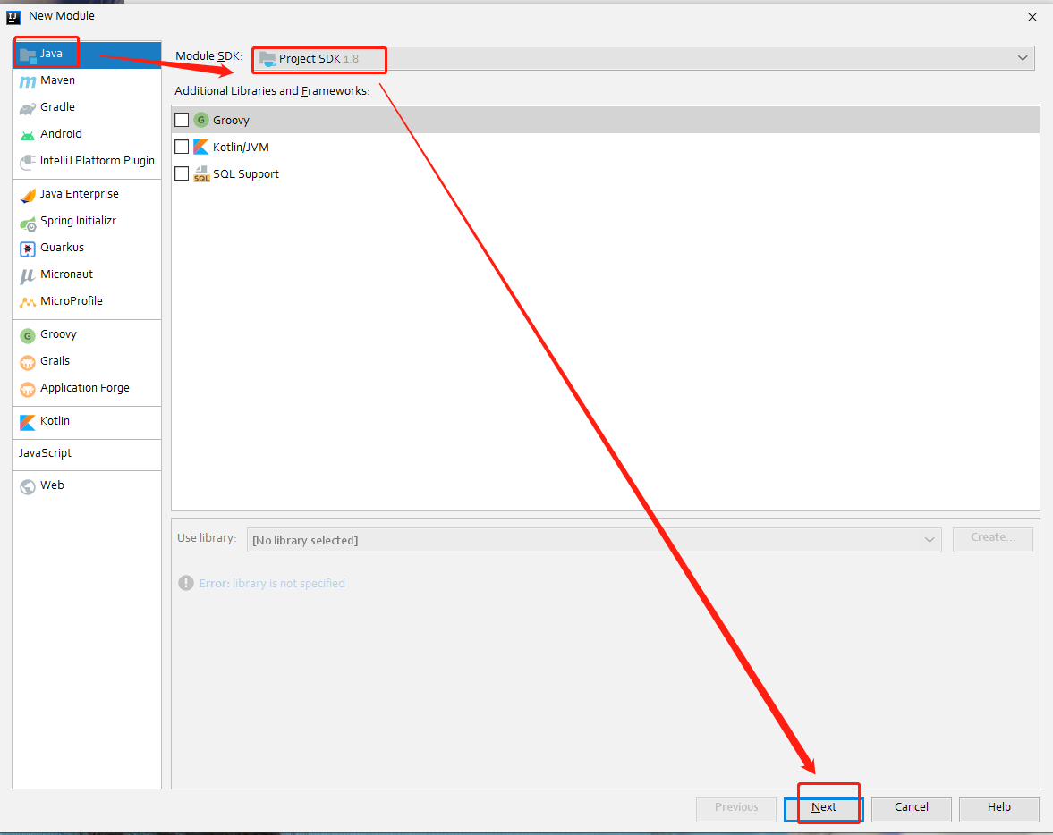Click the Web label in sidebar

pyautogui.click(x=53, y=485)
